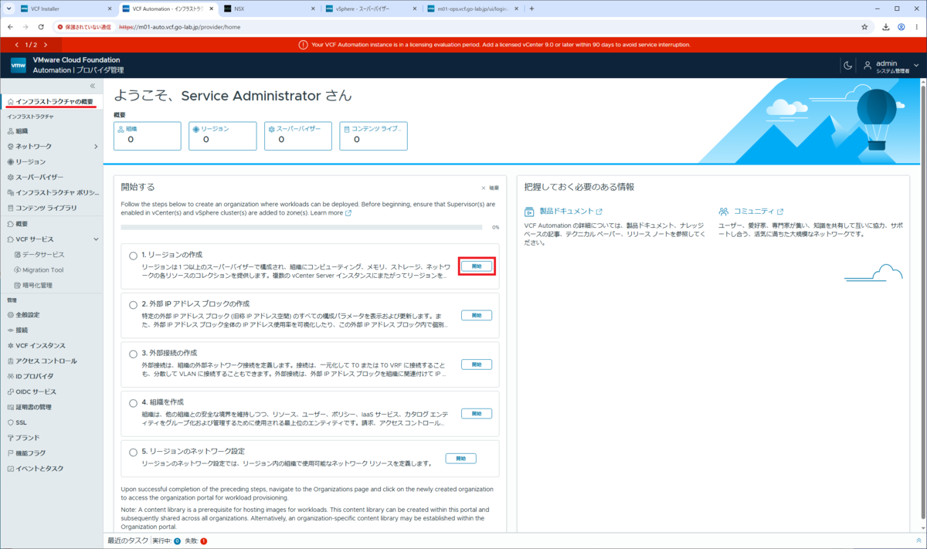Select radio for 3. 外部接続の作成
This screenshot has width=927, height=549.
coord(134,354)
